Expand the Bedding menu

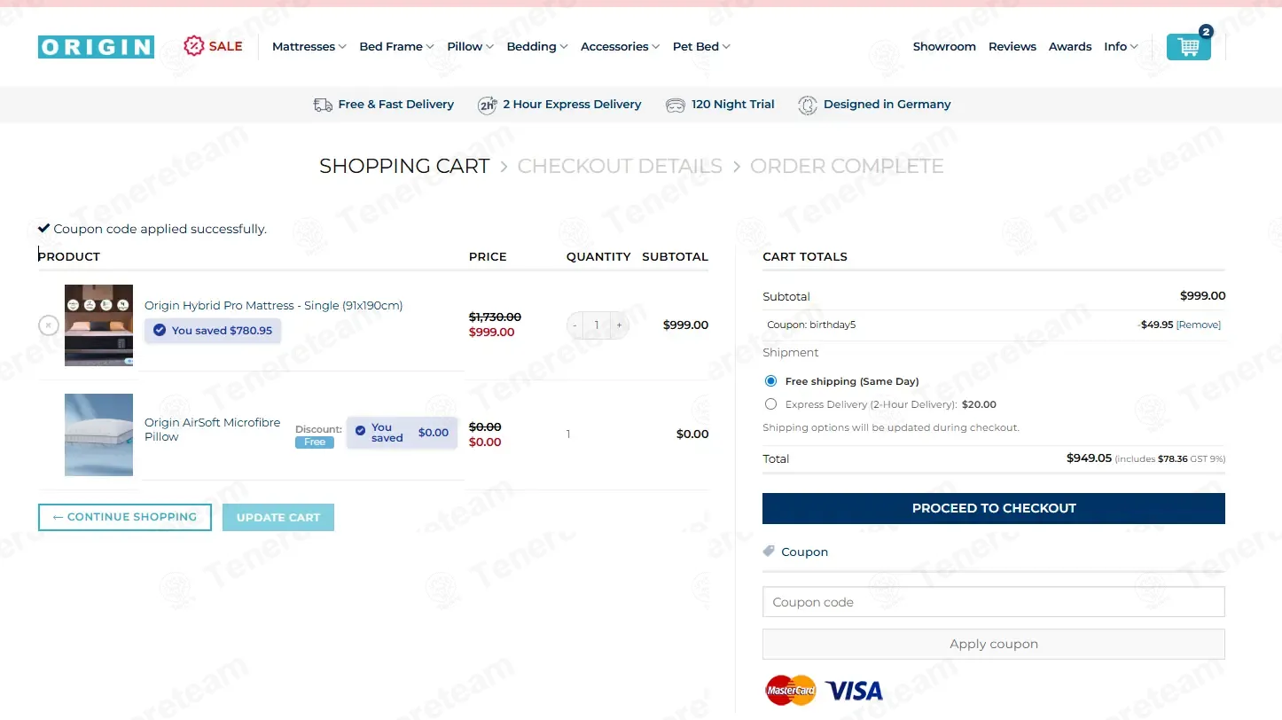tap(536, 47)
